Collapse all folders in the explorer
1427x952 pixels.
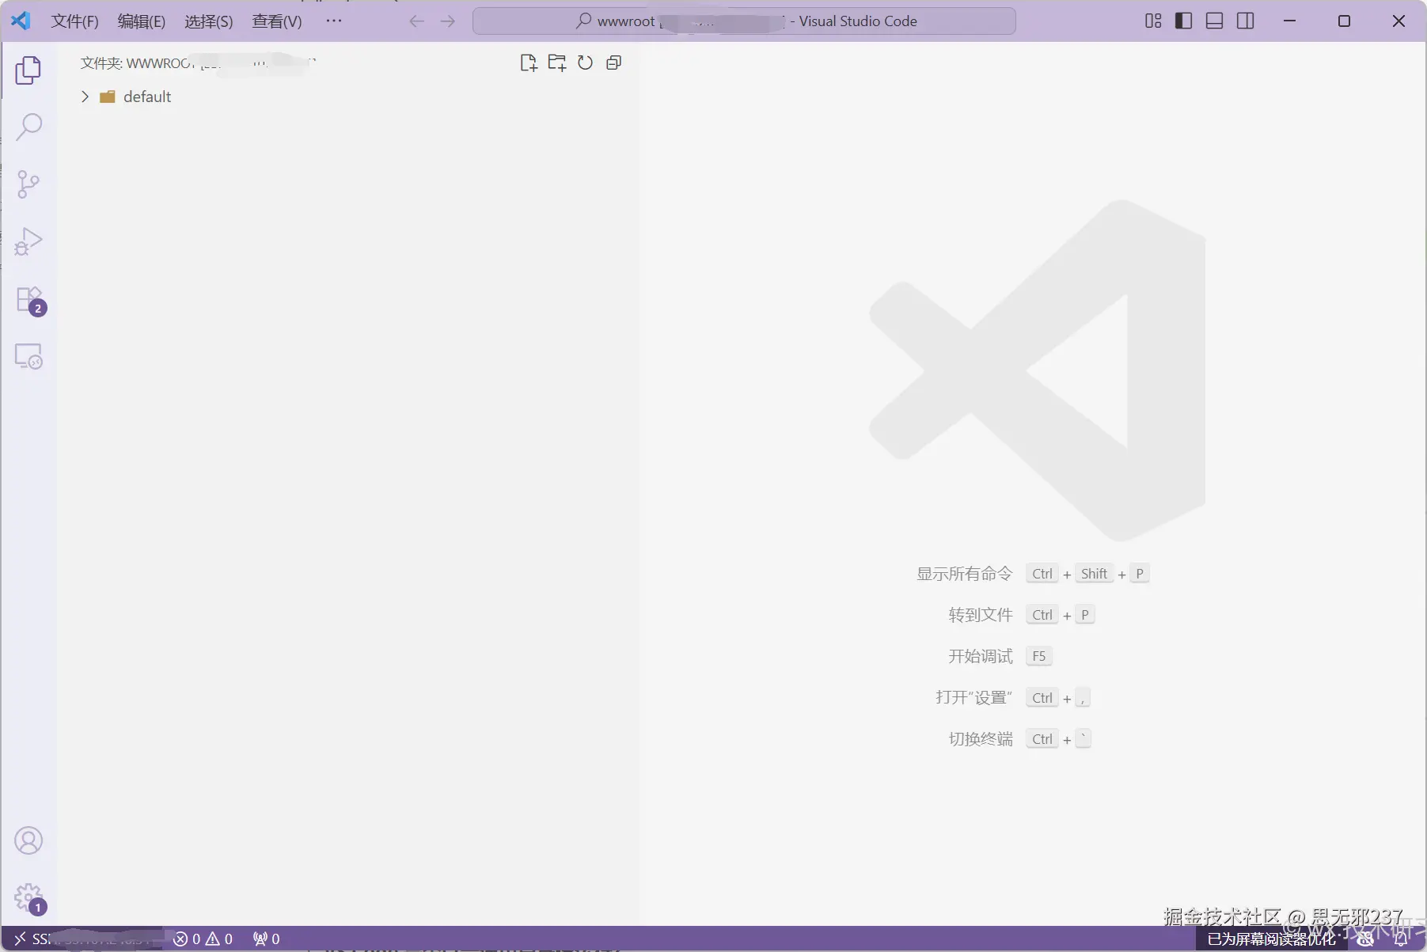[613, 63]
